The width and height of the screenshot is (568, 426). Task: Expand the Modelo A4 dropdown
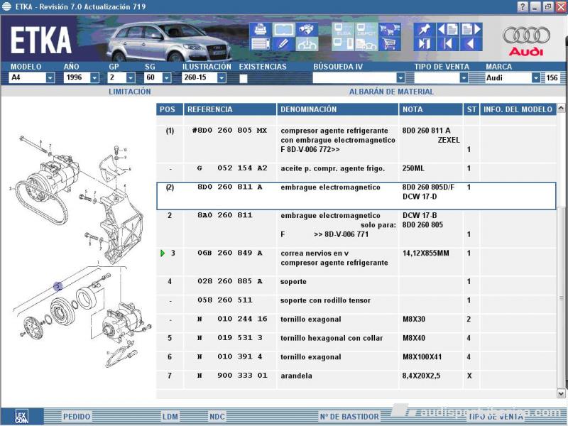50,77
